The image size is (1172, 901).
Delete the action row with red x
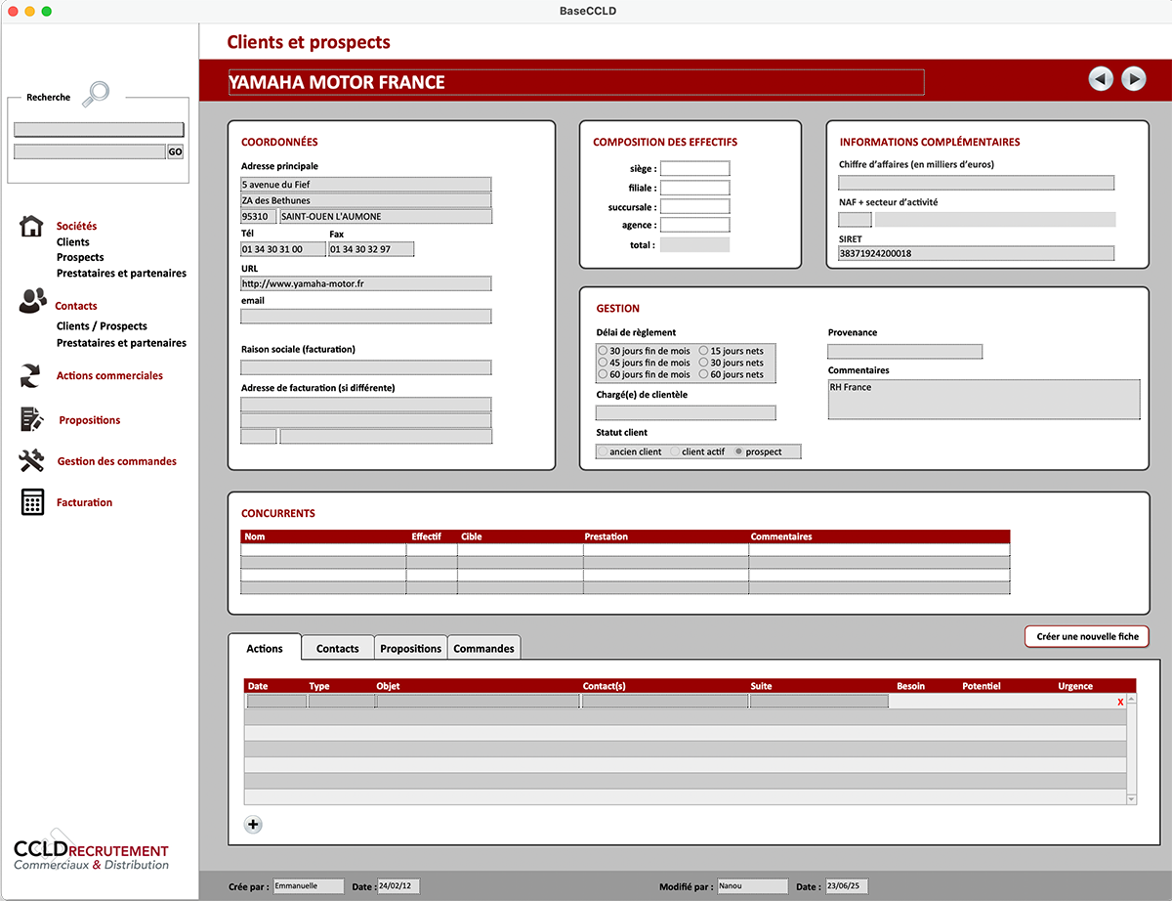click(1120, 702)
